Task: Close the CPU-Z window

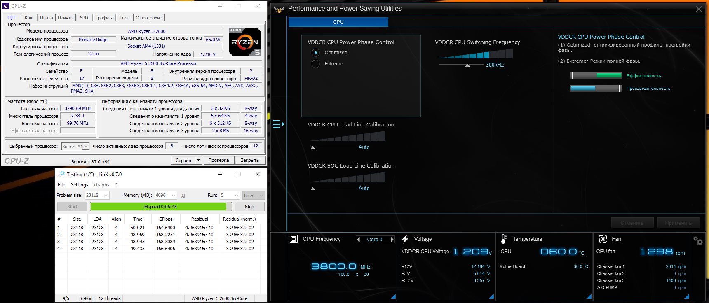Action: point(258,6)
